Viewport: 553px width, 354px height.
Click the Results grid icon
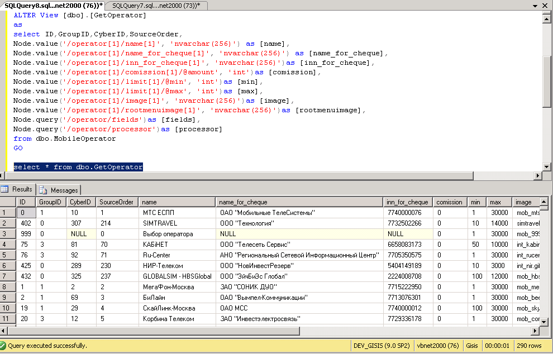click(x=4, y=189)
